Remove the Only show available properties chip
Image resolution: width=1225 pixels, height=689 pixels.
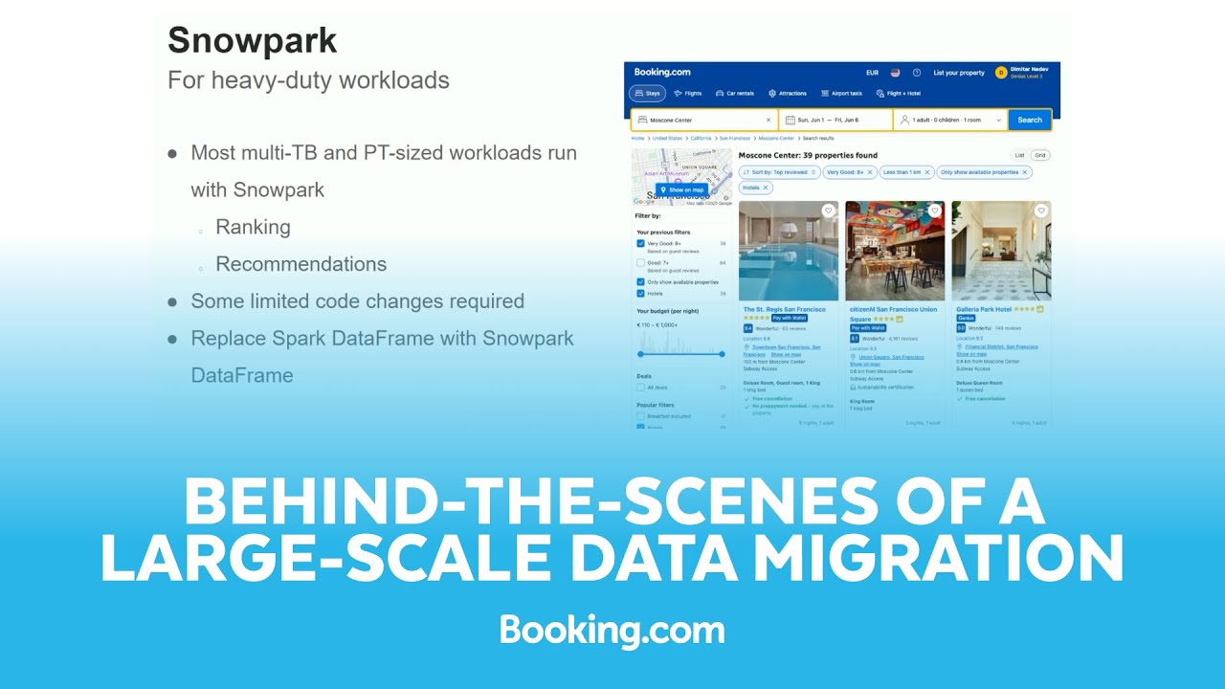[x=1025, y=172]
